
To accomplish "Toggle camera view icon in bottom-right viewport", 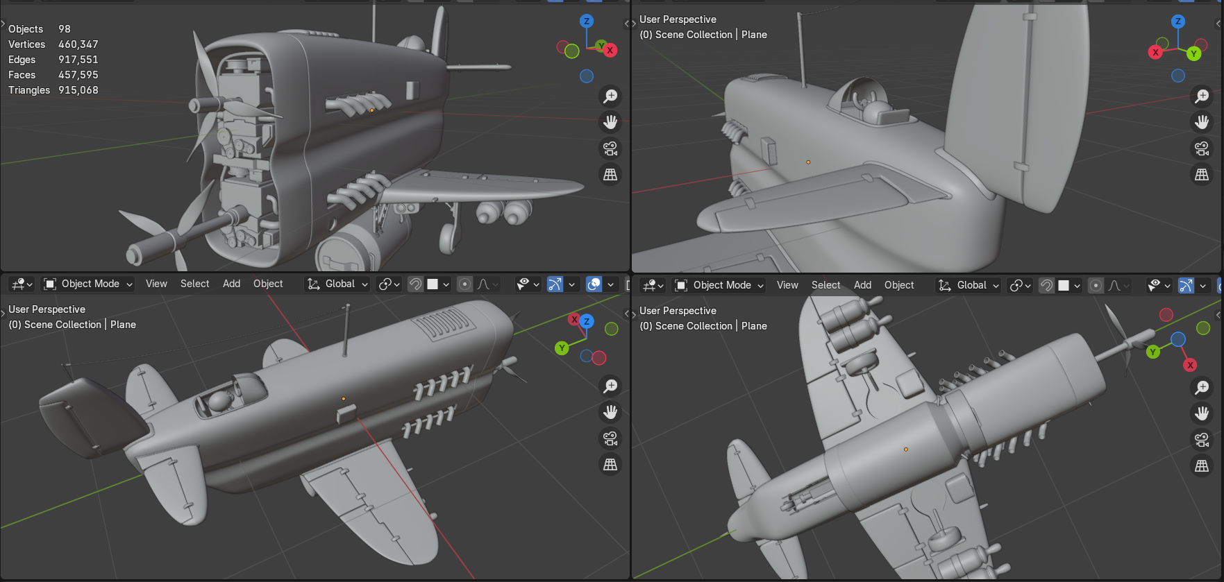I will [1202, 440].
